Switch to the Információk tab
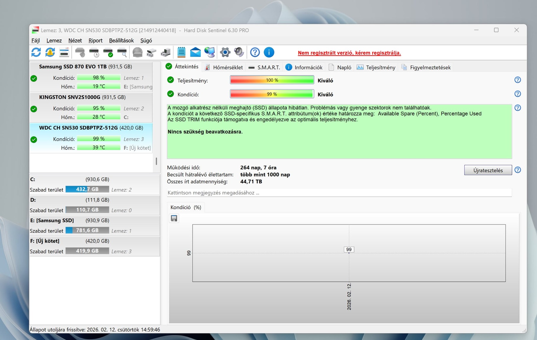 click(x=304, y=67)
